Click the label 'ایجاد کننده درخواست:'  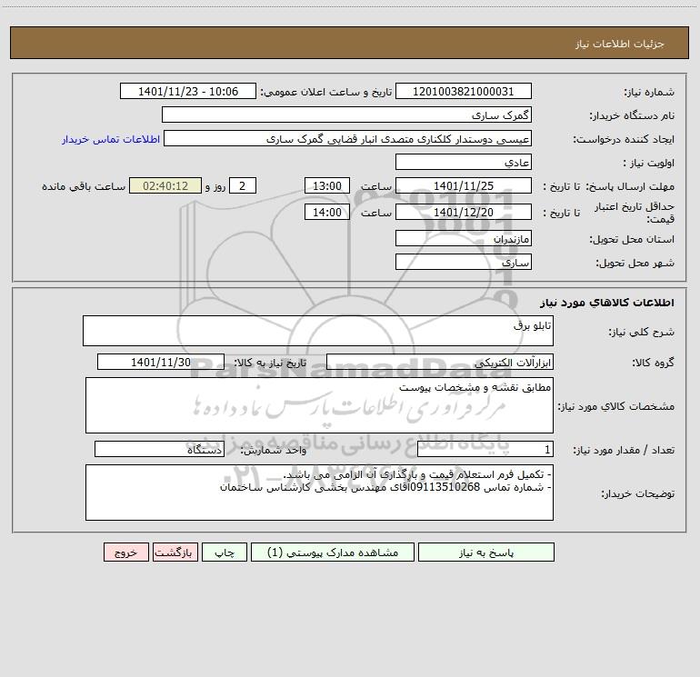[624, 140]
